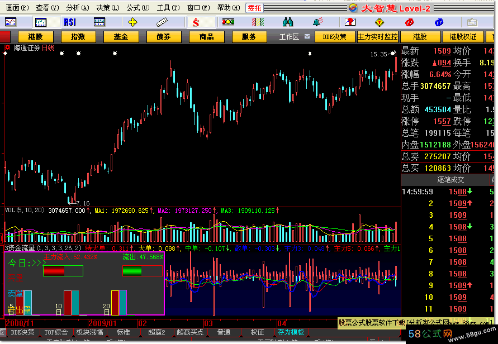Switch to the 普通 tab
Image resolution: width=498 pixels, height=344 pixels.
224,332
